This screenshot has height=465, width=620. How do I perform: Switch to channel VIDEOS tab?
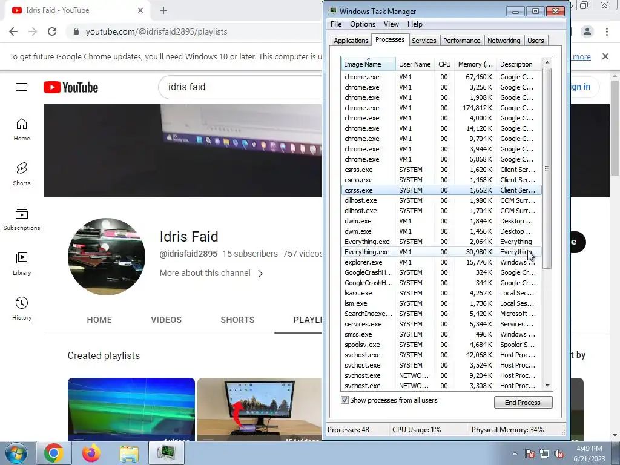[x=166, y=320]
